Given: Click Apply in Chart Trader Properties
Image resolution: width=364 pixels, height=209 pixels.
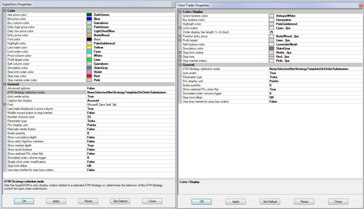Looking at the screenshot, I should point(236,202).
